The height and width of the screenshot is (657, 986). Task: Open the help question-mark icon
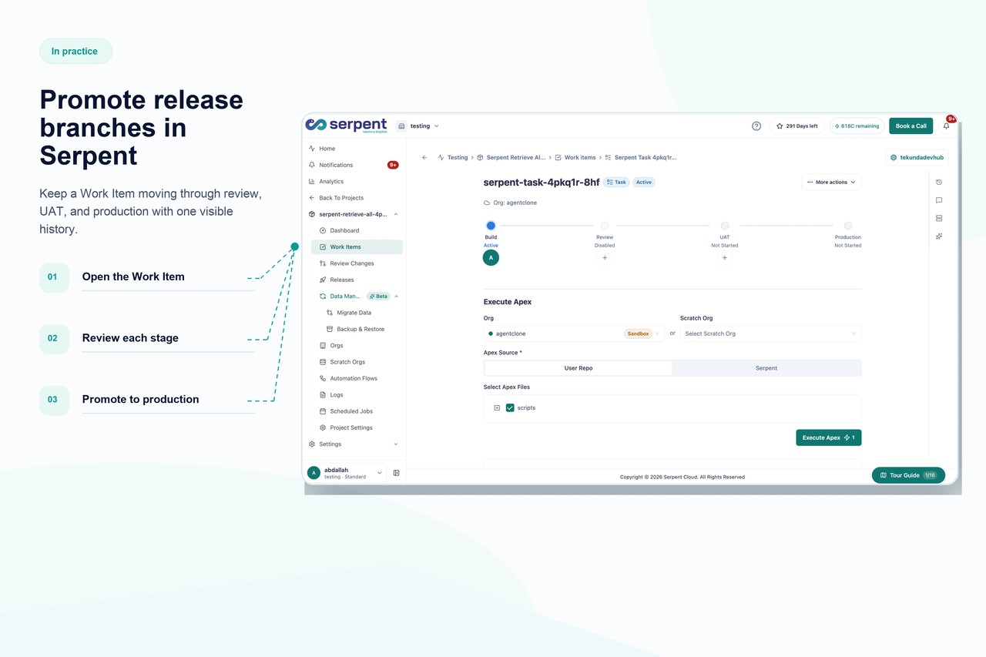tap(756, 126)
